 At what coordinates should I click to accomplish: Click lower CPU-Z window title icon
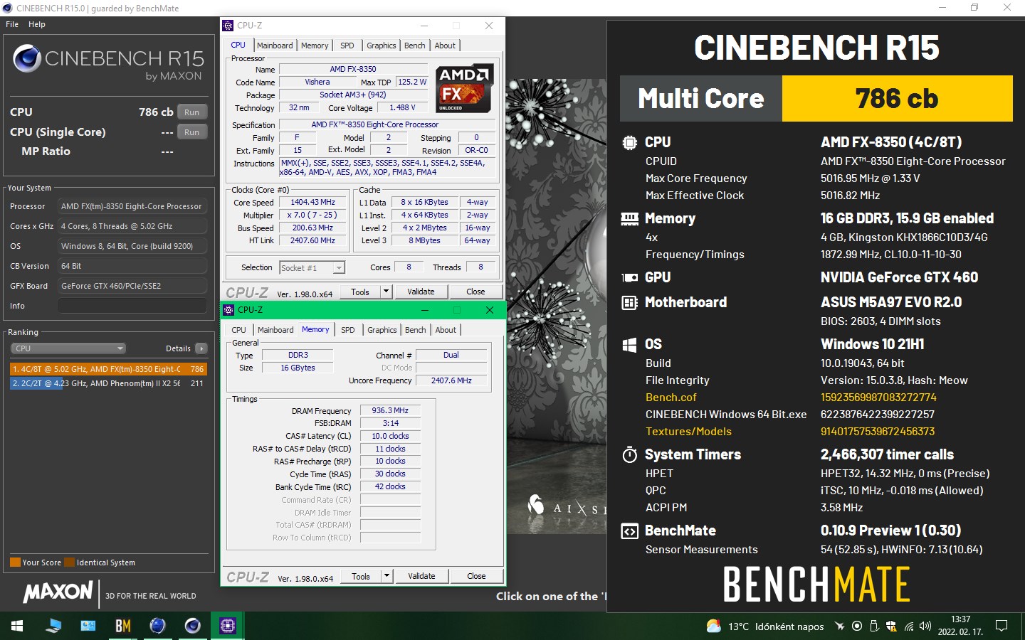tap(228, 310)
